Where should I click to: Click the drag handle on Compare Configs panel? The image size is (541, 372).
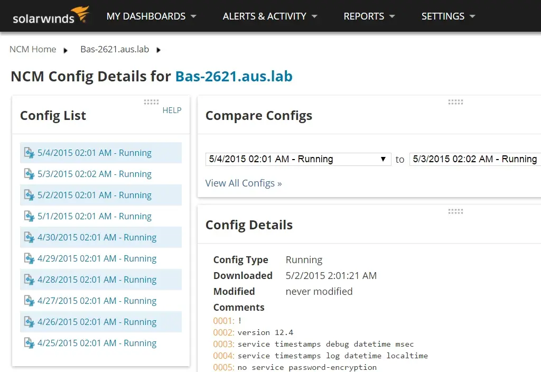pos(455,102)
